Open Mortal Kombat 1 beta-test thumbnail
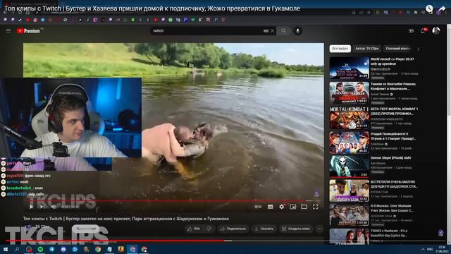This screenshot has width=451, height=254. [x=350, y=118]
